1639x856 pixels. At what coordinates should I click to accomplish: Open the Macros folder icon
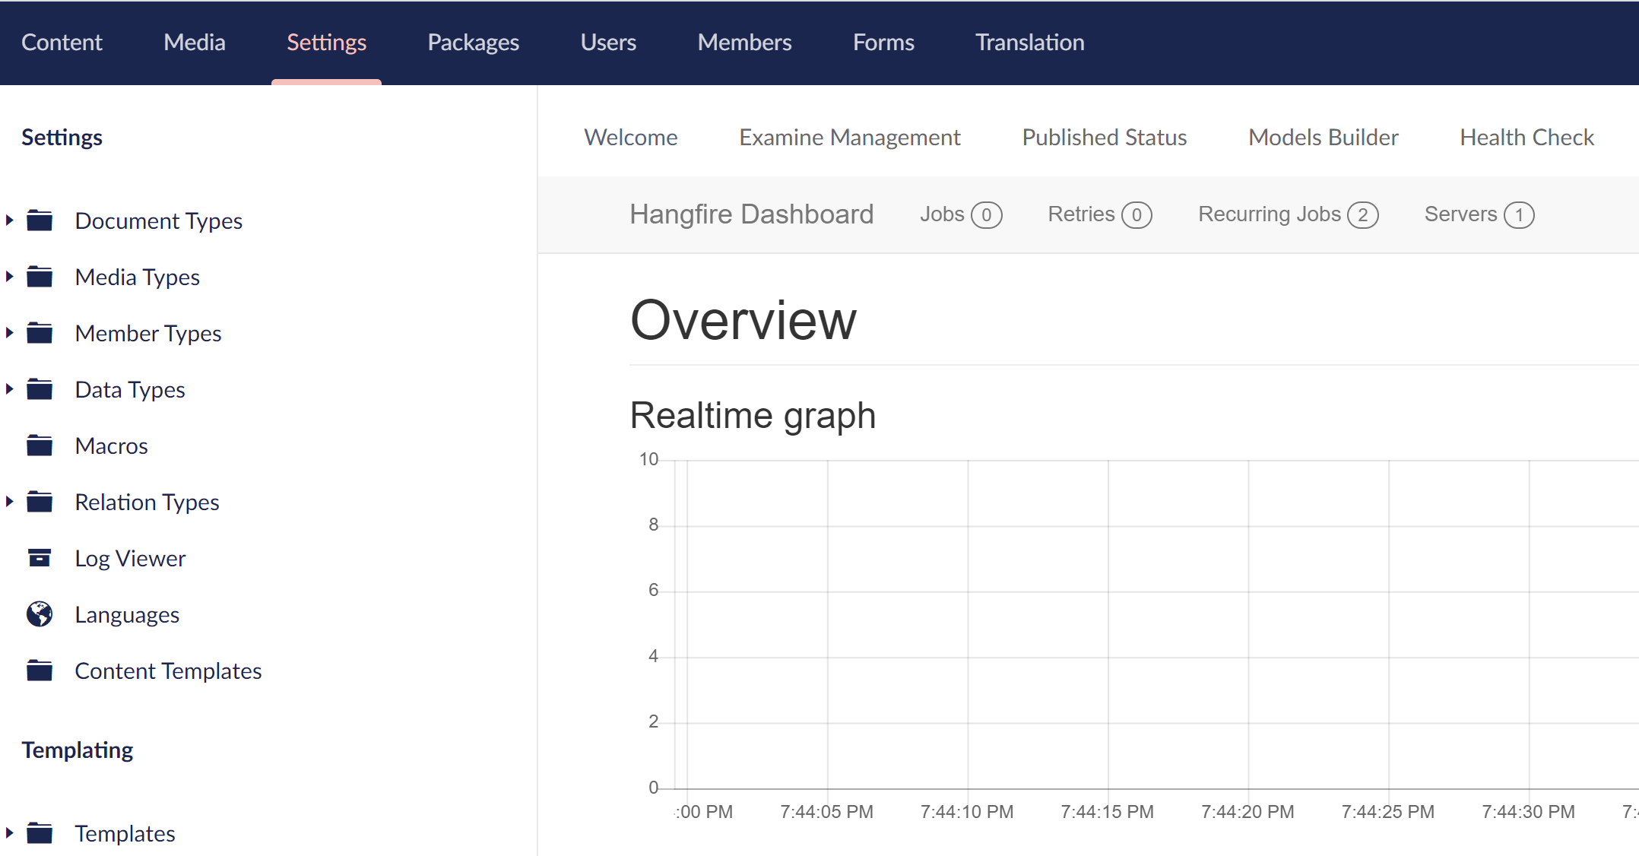(x=40, y=445)
